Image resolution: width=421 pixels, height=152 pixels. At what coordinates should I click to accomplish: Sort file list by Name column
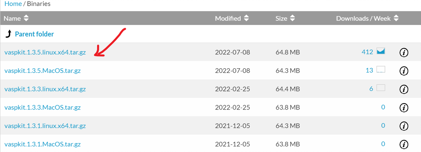(16, 18)
